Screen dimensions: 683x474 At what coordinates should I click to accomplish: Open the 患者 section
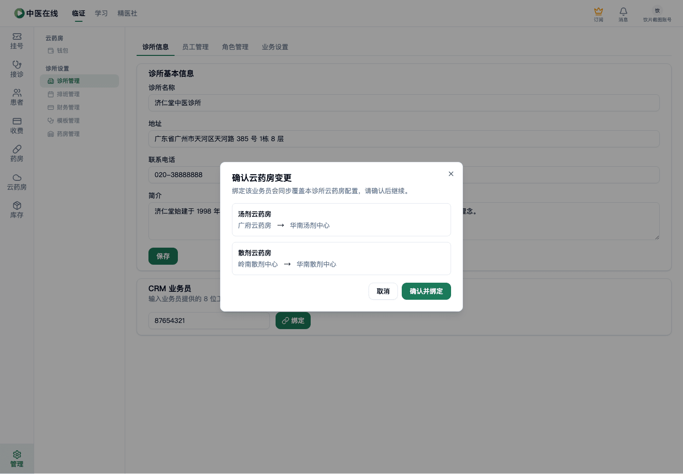point(17,98)
